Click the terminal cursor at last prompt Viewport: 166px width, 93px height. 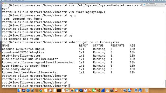tap(69, 86)
